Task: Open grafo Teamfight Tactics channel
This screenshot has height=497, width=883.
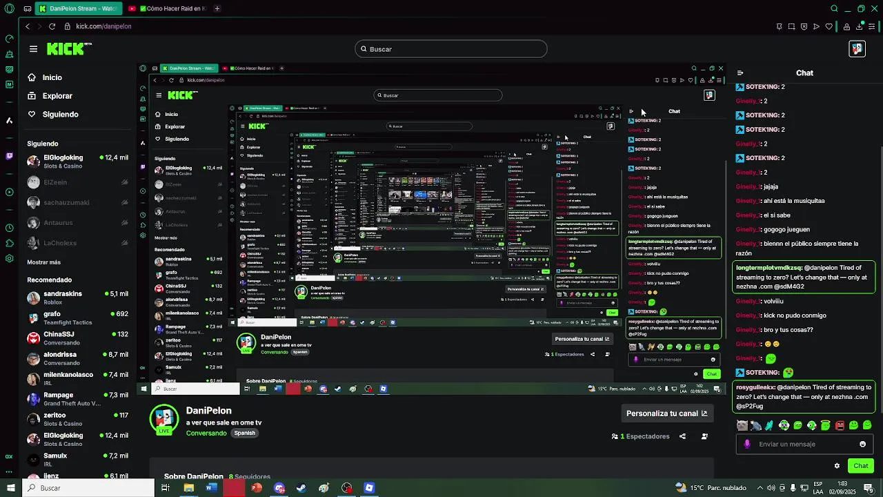Action: 77,318
